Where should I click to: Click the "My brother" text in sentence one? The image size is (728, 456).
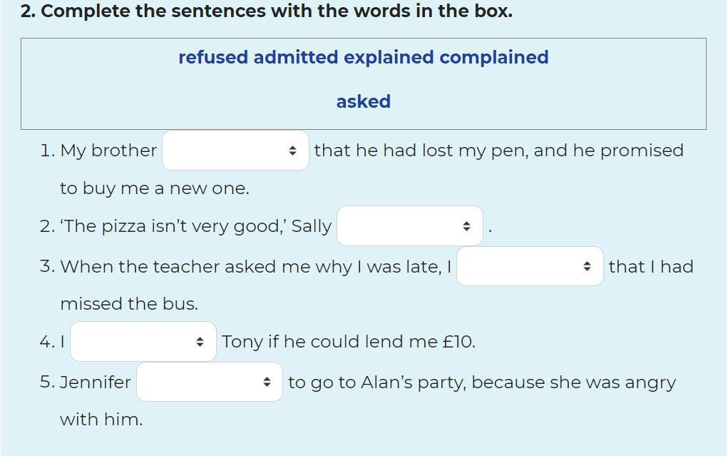coord(108,151)
